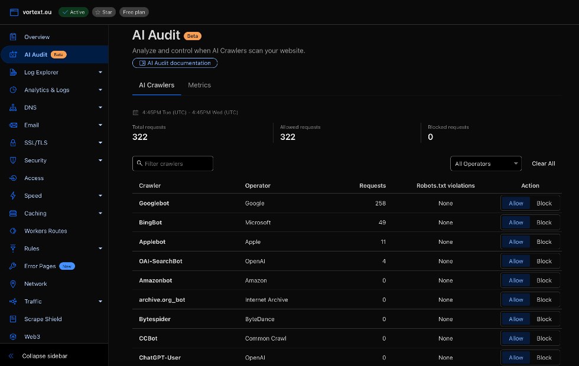Expand the Log Explorer menu arrow
The width and height of the screenshot is (579, 366).
(x=100, y=73)
